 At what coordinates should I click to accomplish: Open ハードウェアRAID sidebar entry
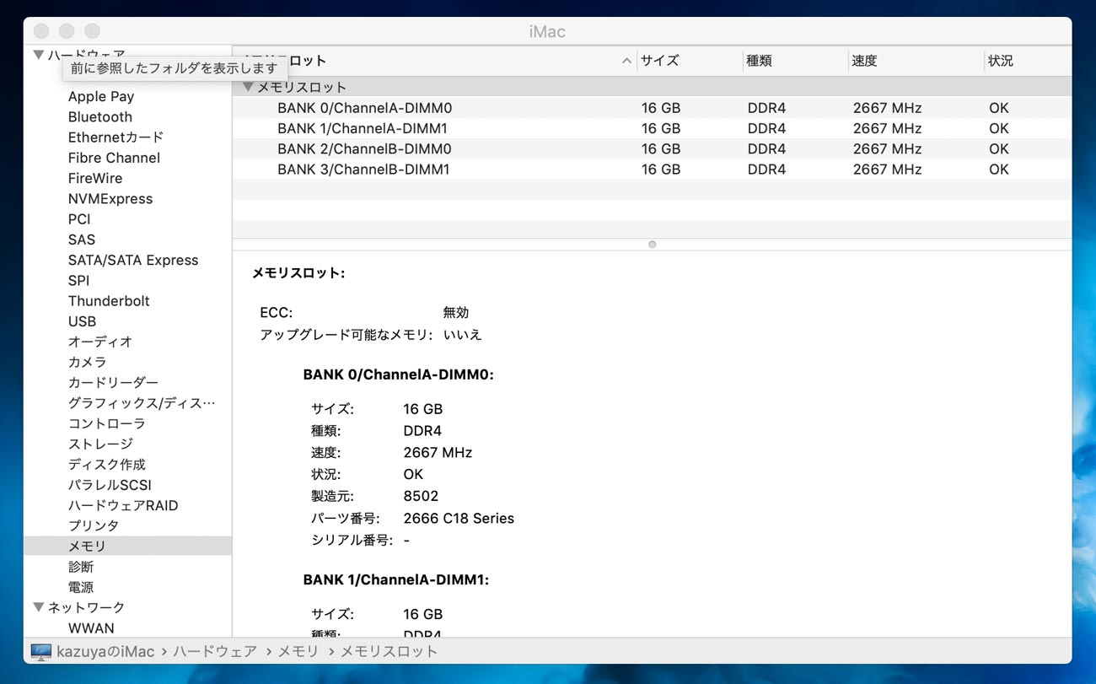[x=123, y=505]
